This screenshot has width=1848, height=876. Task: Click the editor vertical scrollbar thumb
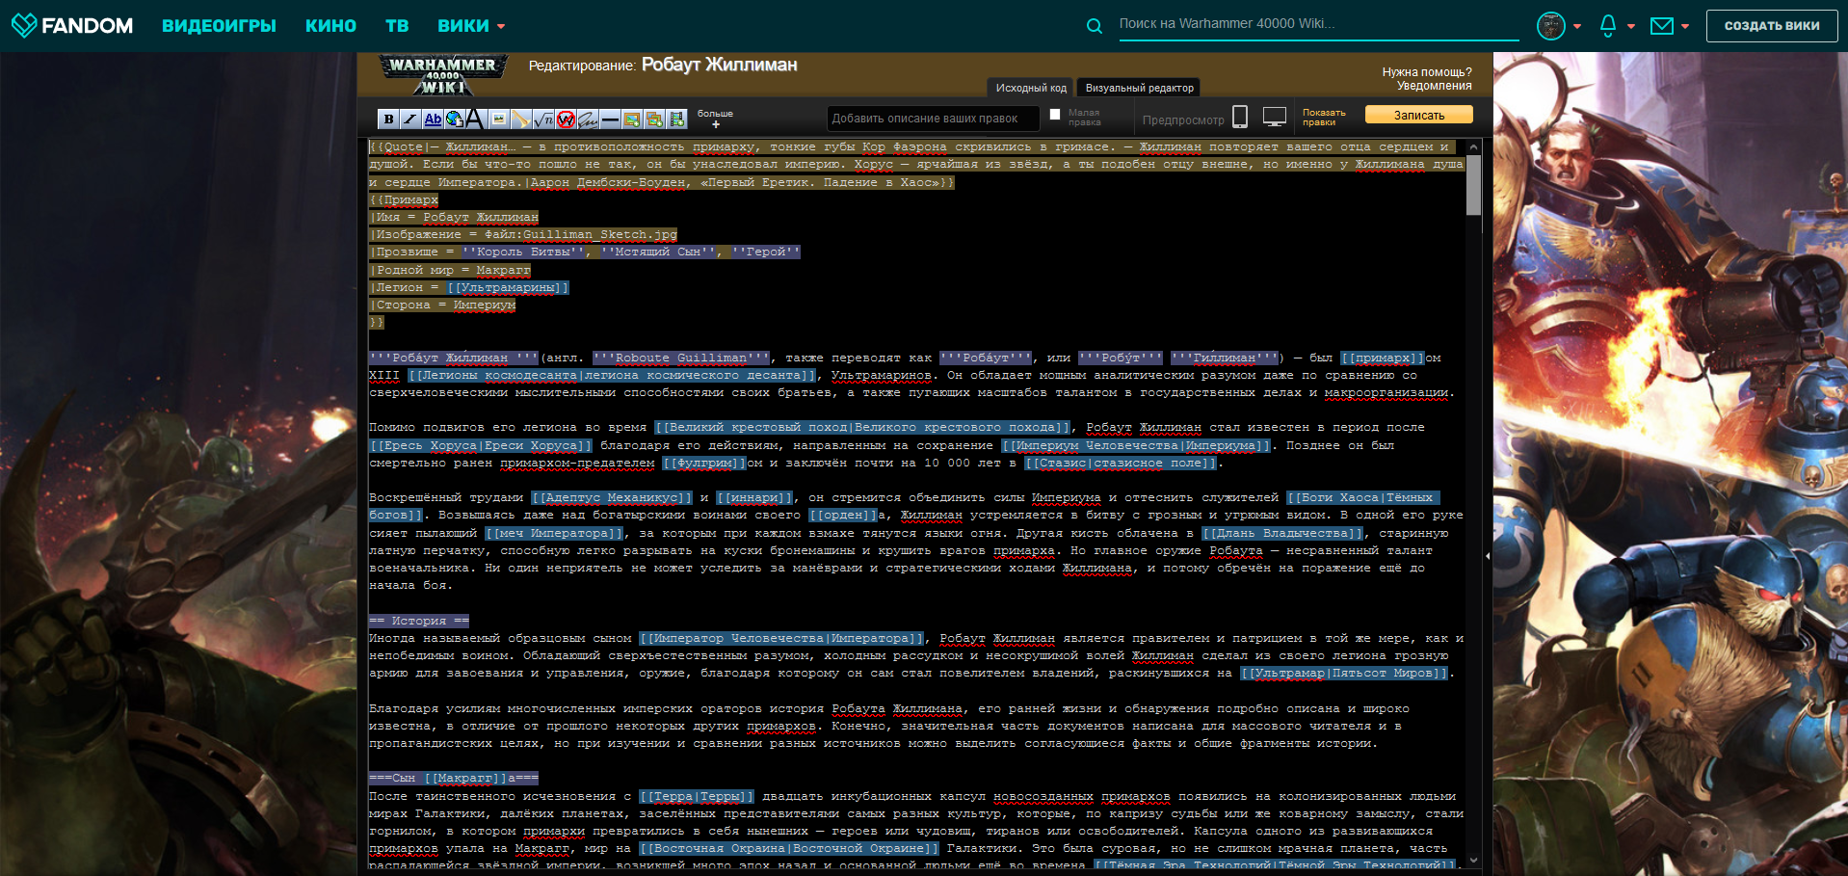coord(1473,183)
